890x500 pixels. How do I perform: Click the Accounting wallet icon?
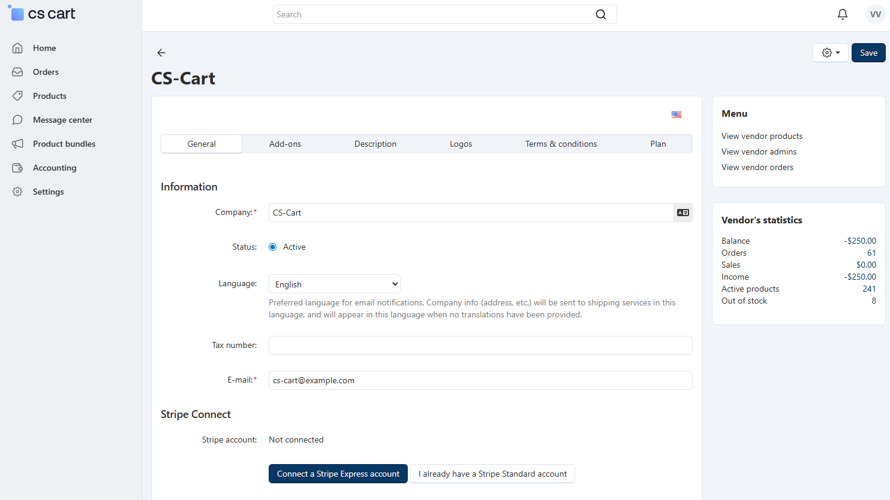point(17,168)
